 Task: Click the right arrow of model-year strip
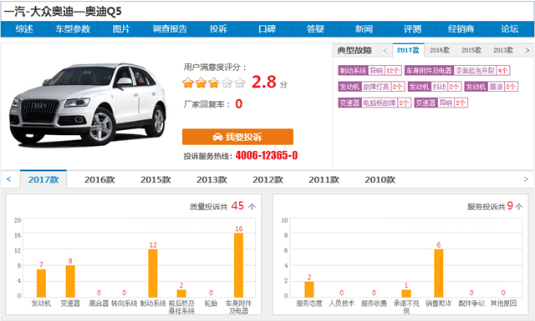[526, 179]
